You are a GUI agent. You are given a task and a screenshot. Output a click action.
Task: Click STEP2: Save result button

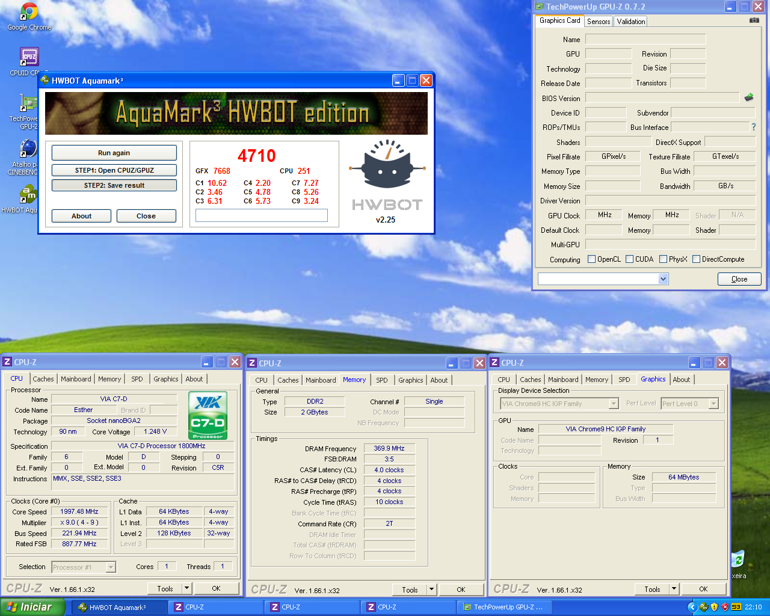114,185
